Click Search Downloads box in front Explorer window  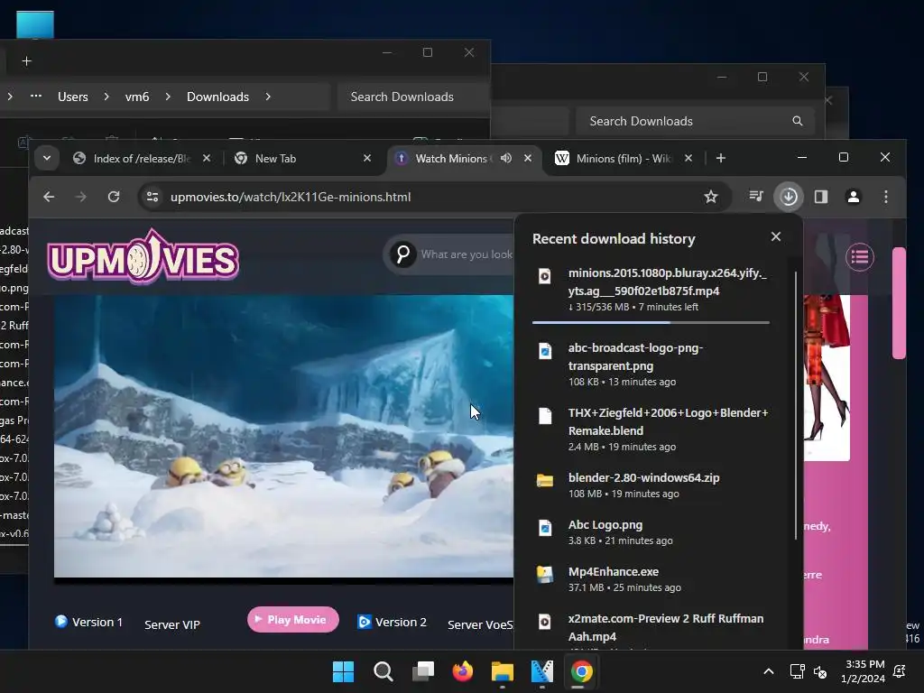[413, 97]
